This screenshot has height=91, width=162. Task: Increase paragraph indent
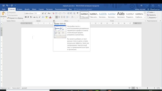coord(71,13)
